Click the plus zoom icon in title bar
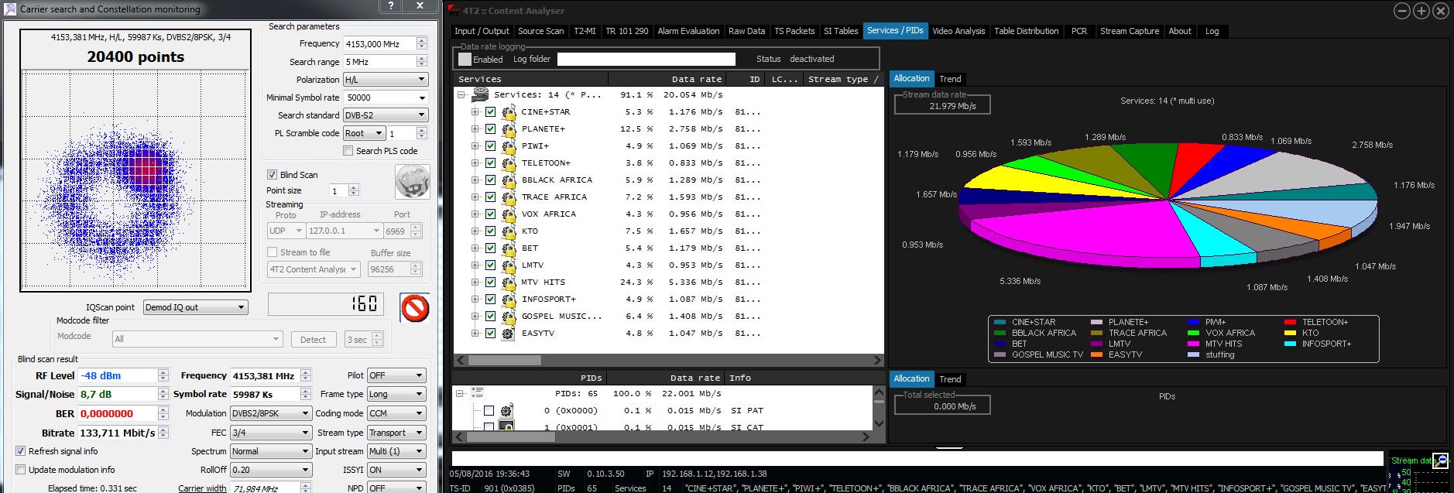The image size is (1454, 493). tap(1421, 11)
